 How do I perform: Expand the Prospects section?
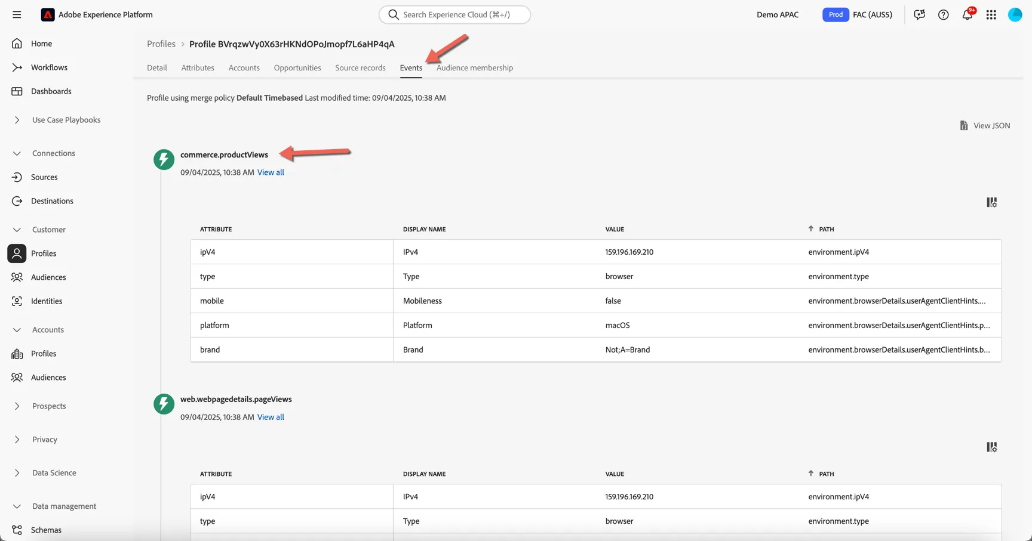17,406
